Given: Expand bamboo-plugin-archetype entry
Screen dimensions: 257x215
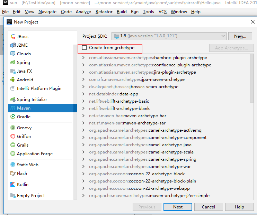Looking at the screenshot, I should tap(83, 58).
